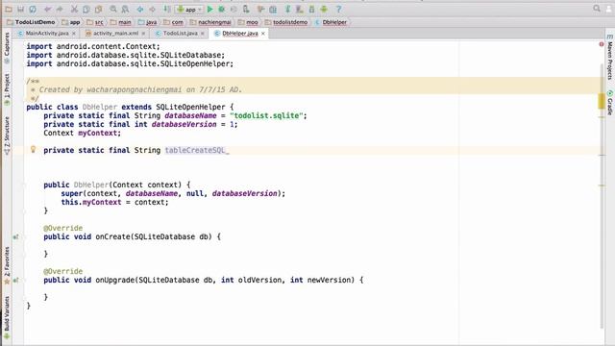The width and height of the screenshot is (615, 346).
Task: Click the Open folder toolbar icon
Action: pyautogui.click(x=9, y=9)
